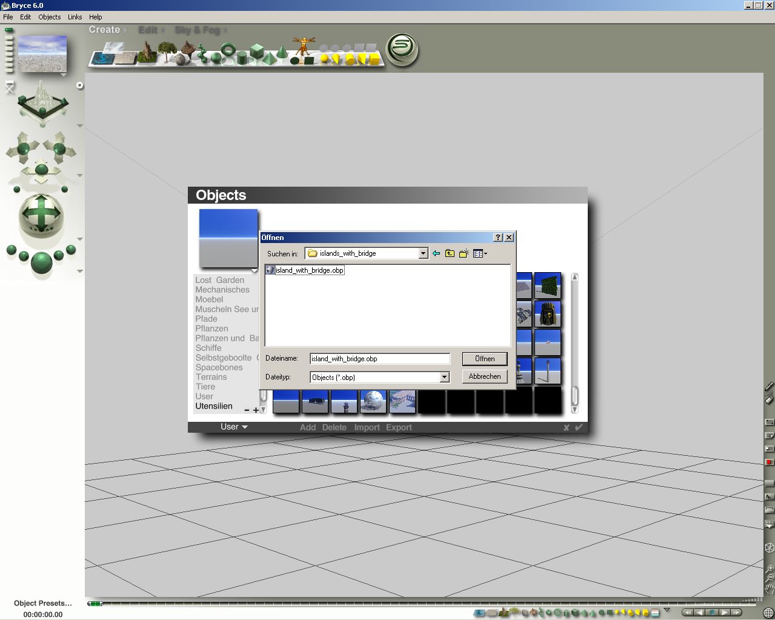Click the help question mark in Öffnen dialog
Viewport: 775px width, 620px height.
pos(498,238)
